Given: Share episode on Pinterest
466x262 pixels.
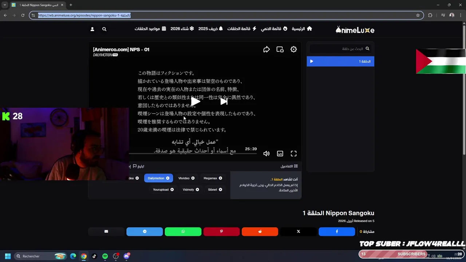Looking at the screenshot, I should (x=221, y=231).
